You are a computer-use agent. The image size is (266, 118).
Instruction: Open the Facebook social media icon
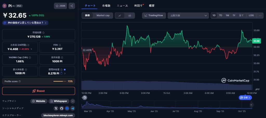click(x=67, y=108)
